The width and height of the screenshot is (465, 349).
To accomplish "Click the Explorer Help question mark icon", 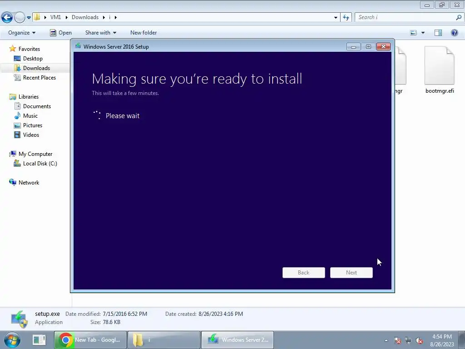I will pyautogui.click(x=454, y=33).
